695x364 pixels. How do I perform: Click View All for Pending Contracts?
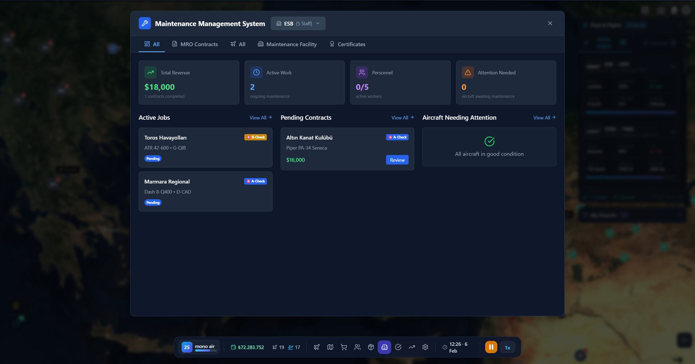pos(402,118)
